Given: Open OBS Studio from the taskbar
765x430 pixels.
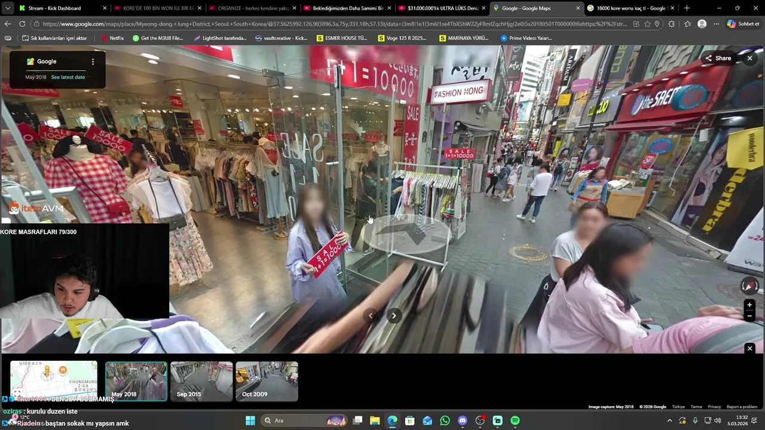Looking at the screenshot, I should point(480,420).
